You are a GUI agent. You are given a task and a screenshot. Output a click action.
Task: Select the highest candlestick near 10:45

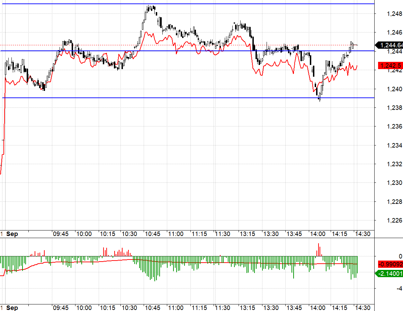point(149,8)
